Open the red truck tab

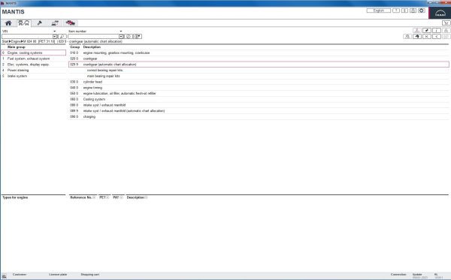tap(70, 23)
